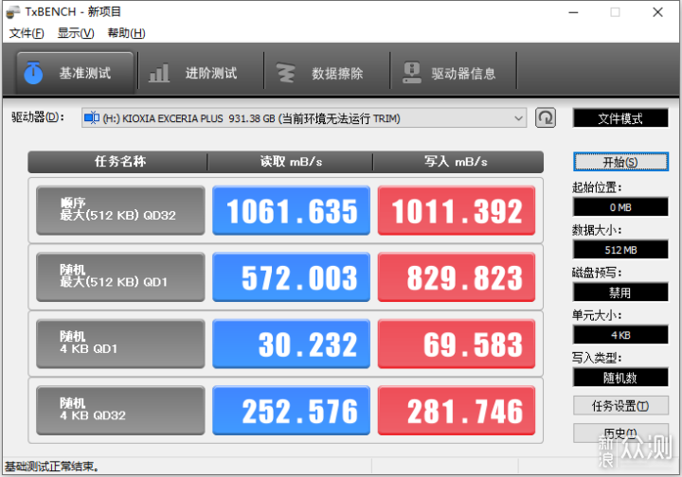
Task: Click the TxBENCH app icon in the title bar
Action: pyautogui.click(x=12, y=12)
